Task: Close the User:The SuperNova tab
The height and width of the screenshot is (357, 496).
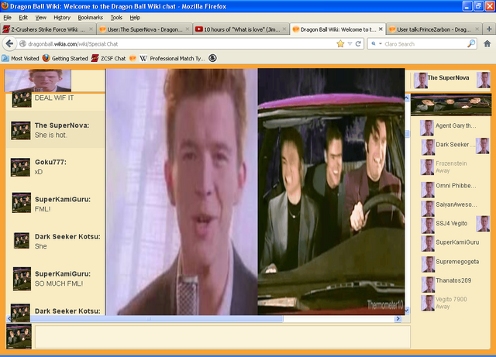Action: coord(188,29)
